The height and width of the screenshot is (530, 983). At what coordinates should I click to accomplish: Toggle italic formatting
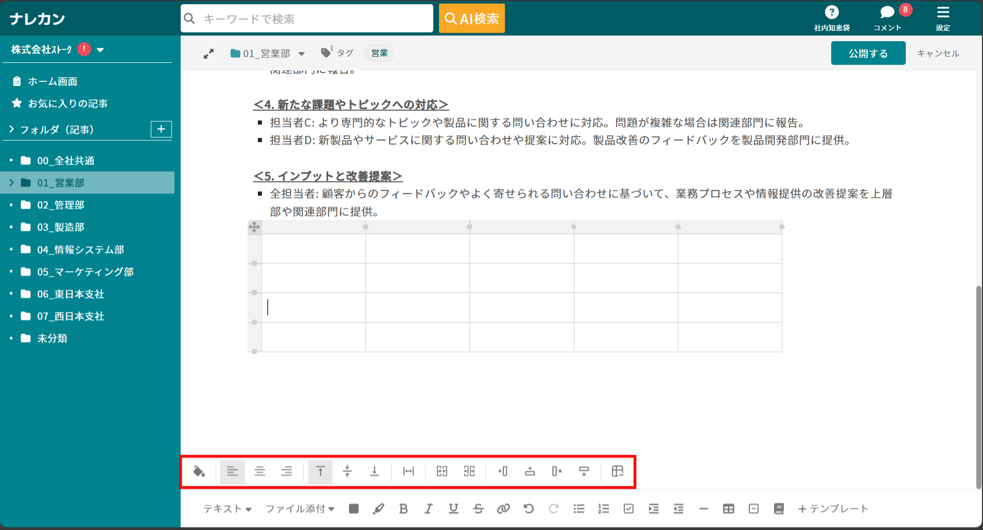pyautogui.click(x=428, y=508)
